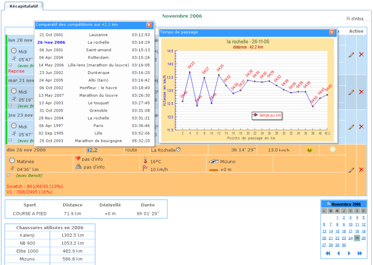Go to previous month in mini calendar
The image size is (373, 265).
click(x=338, y=253)
